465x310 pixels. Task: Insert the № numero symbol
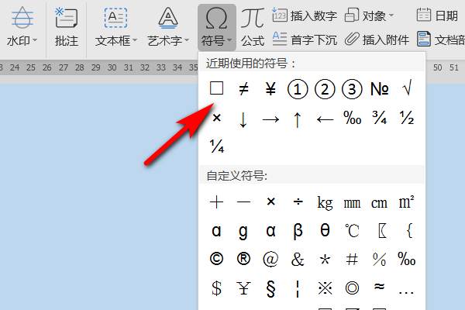379,88
